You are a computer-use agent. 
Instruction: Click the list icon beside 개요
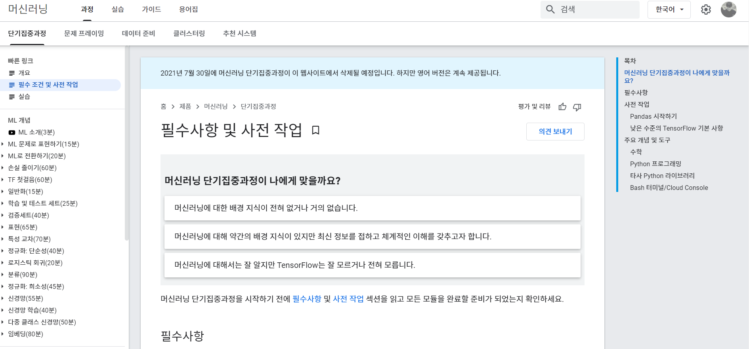point(12,73)
